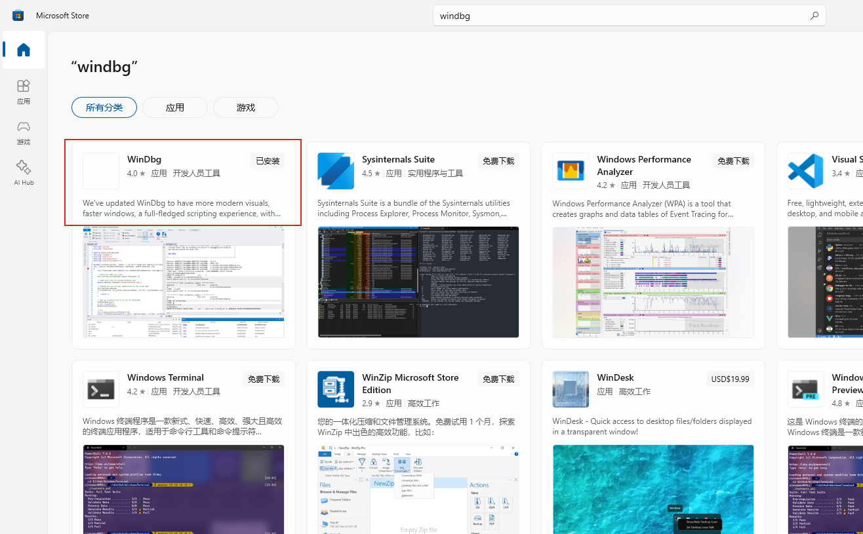Click the Windows Terminal app icon
This screenshot has width=863, height=534.
click(x=101, y=389)
